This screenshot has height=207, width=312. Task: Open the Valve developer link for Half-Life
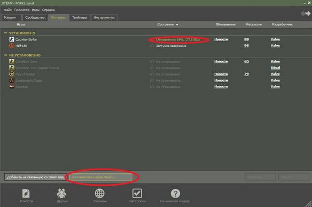275,46
